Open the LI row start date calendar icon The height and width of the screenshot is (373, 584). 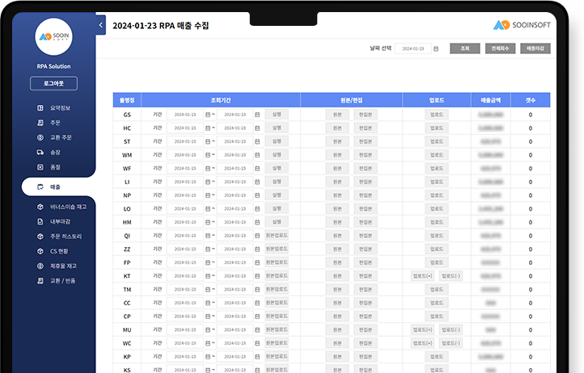(x=208, y=182)
